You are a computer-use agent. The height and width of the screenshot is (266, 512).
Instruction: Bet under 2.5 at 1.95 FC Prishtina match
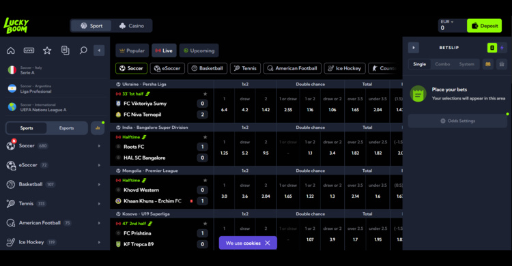378,235
